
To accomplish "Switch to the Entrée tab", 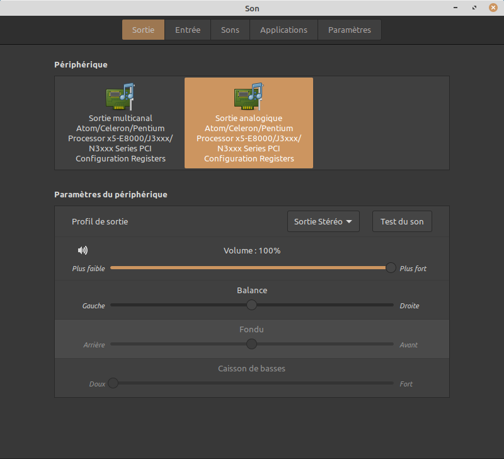I will coord(188,30).
